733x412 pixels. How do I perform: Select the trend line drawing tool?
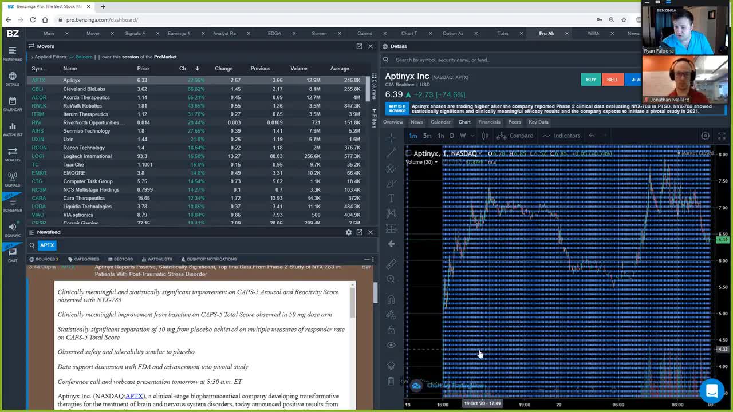tap(391, 153)
